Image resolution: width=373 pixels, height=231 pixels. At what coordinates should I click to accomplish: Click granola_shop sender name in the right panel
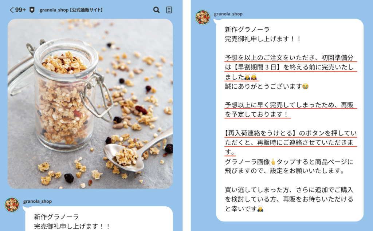tap(228, 14)
